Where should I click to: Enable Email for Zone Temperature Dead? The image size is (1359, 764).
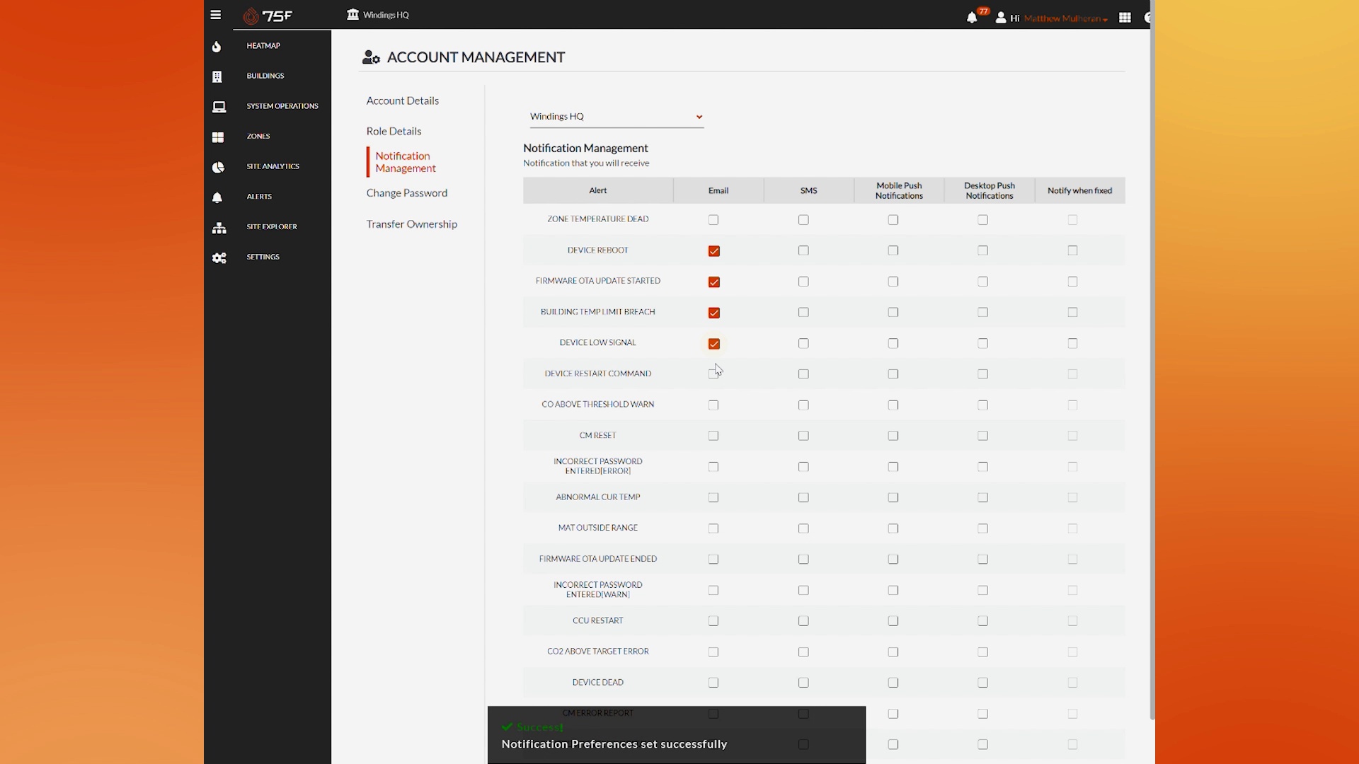[x=713, y=220]
